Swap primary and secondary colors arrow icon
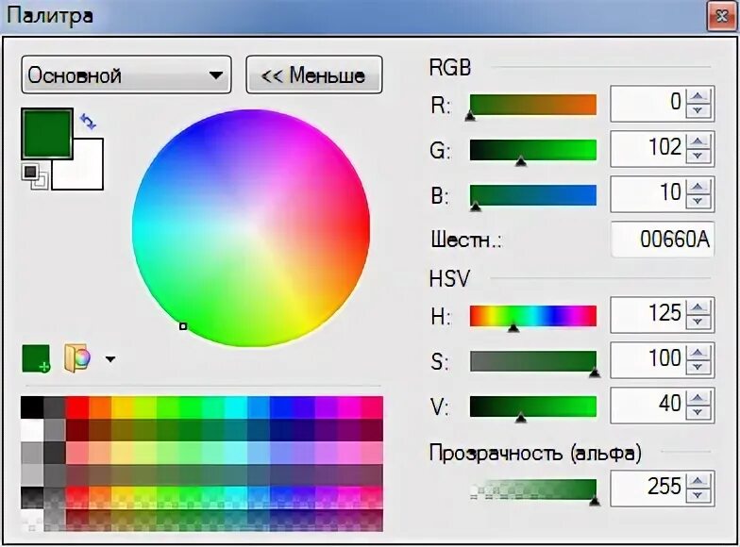 click(89, 121)
